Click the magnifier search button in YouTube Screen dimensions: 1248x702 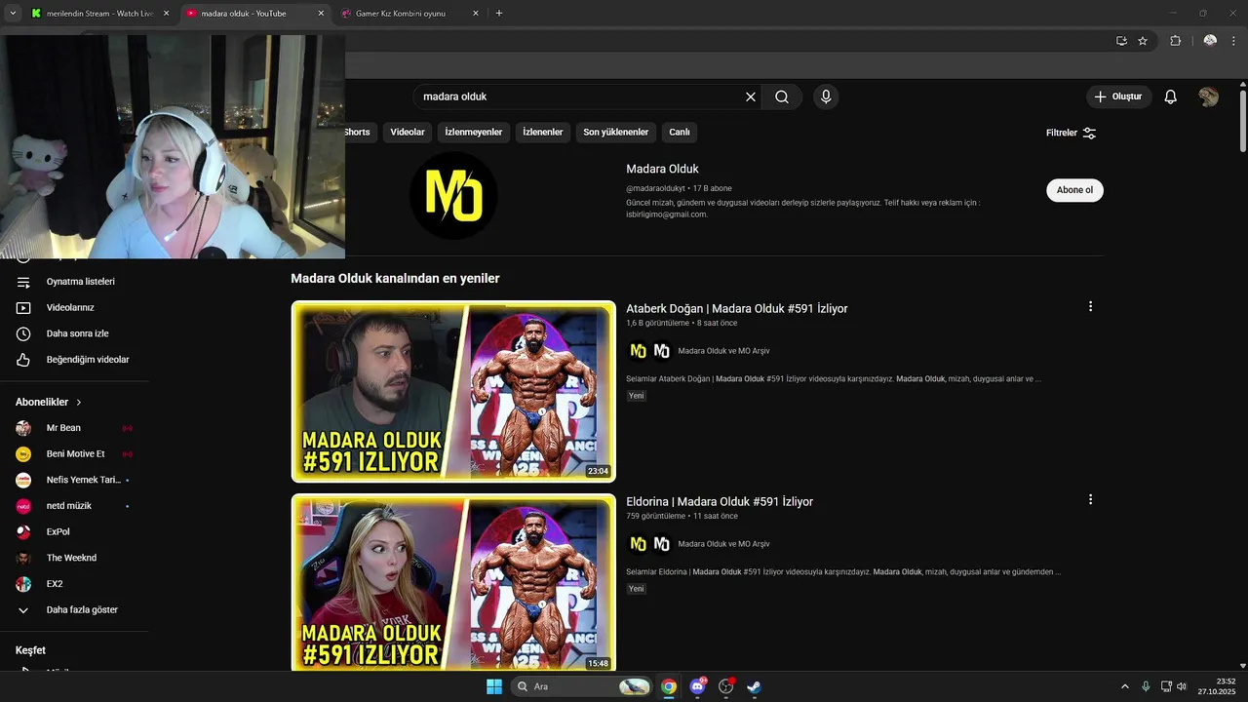click(x=782, y=97)
